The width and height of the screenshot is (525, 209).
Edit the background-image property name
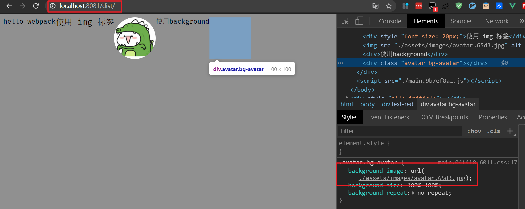[x=376, y=171]
